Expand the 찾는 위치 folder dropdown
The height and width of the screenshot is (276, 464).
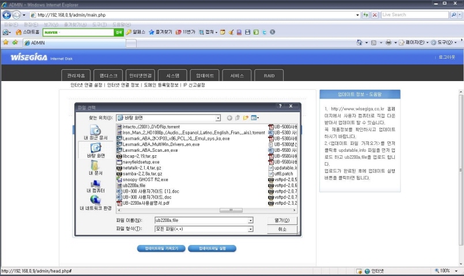pyautogui.click(x=218, y=118)
